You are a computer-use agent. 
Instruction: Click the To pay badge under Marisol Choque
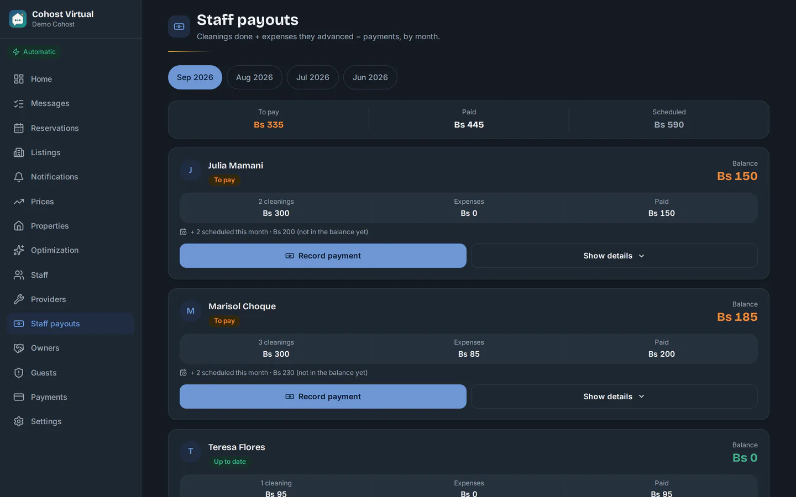pos(224,321)
